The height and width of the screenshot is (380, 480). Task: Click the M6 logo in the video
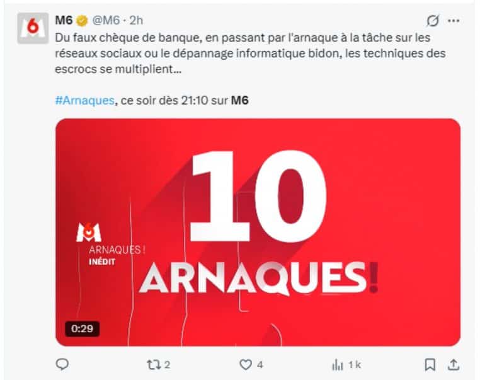pos(88,233)
